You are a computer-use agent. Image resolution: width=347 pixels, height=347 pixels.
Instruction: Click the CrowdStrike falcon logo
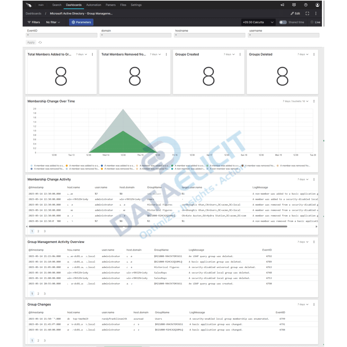28,4
